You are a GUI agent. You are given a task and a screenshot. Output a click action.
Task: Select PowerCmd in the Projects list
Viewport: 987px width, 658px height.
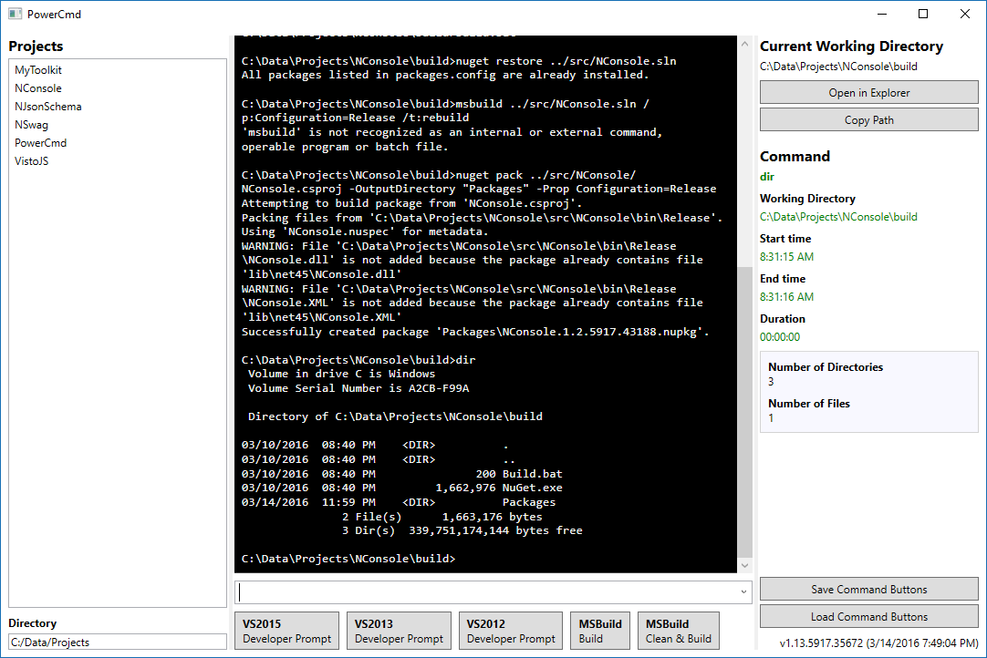click(x=41, y=143)
